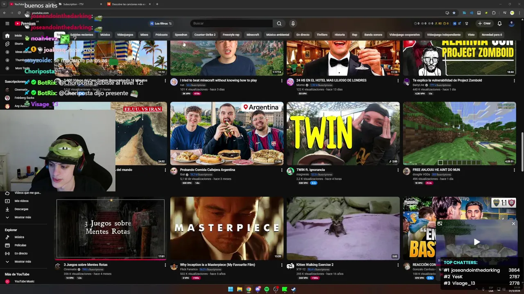
Task: Switch to Descubre las canciones tab
Action: pos(129,4)
